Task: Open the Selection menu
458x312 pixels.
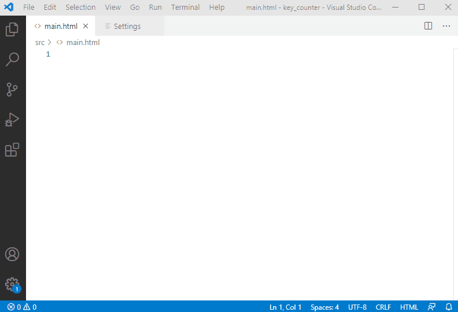Action: [80, 7]
